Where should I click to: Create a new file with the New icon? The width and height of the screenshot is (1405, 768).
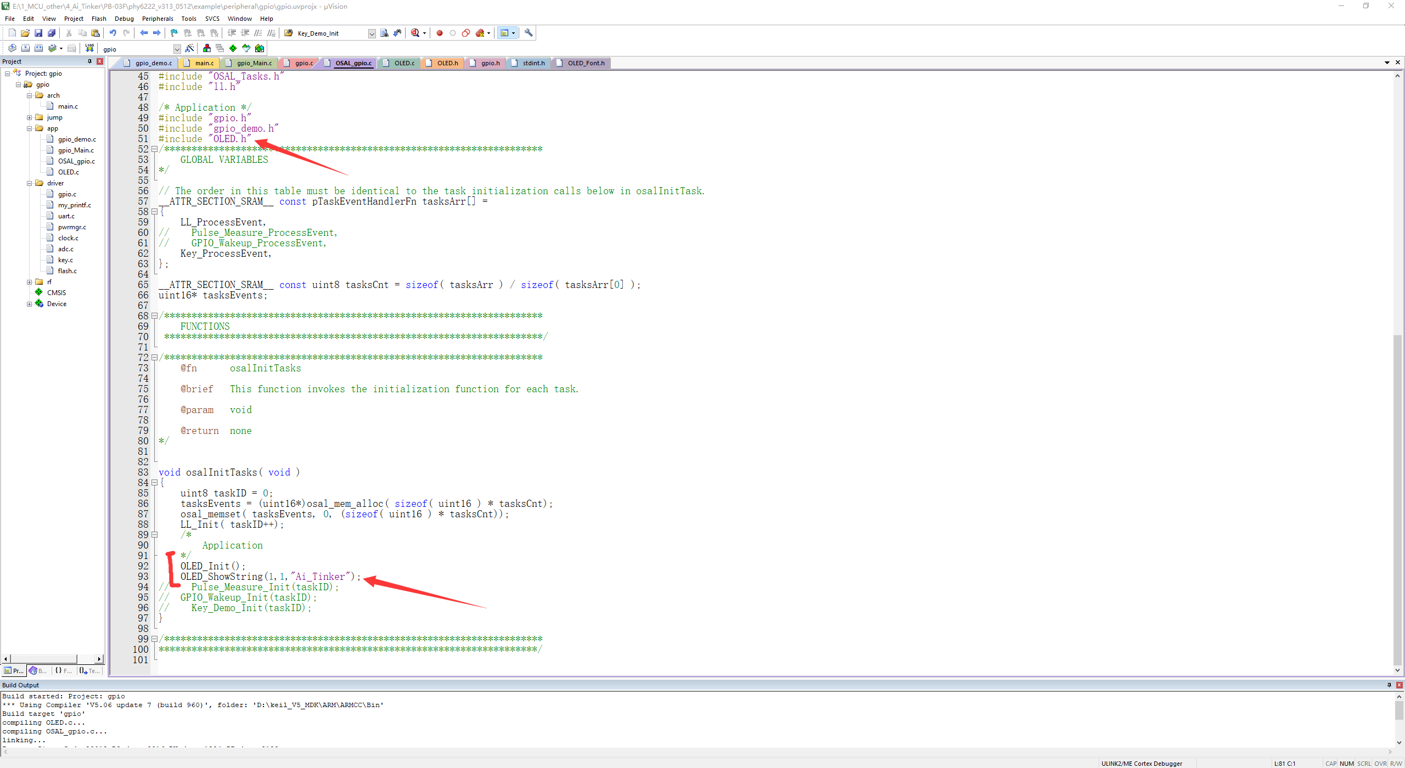pyautogui.click(x=12, y=33)
